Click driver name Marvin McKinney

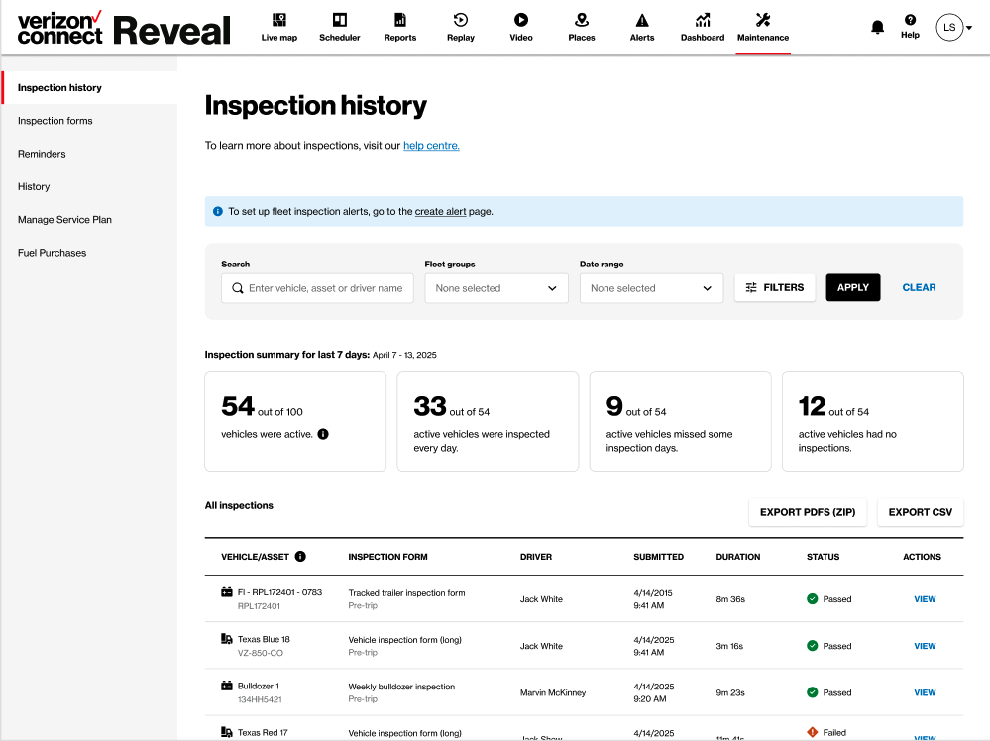coord(552,692)
